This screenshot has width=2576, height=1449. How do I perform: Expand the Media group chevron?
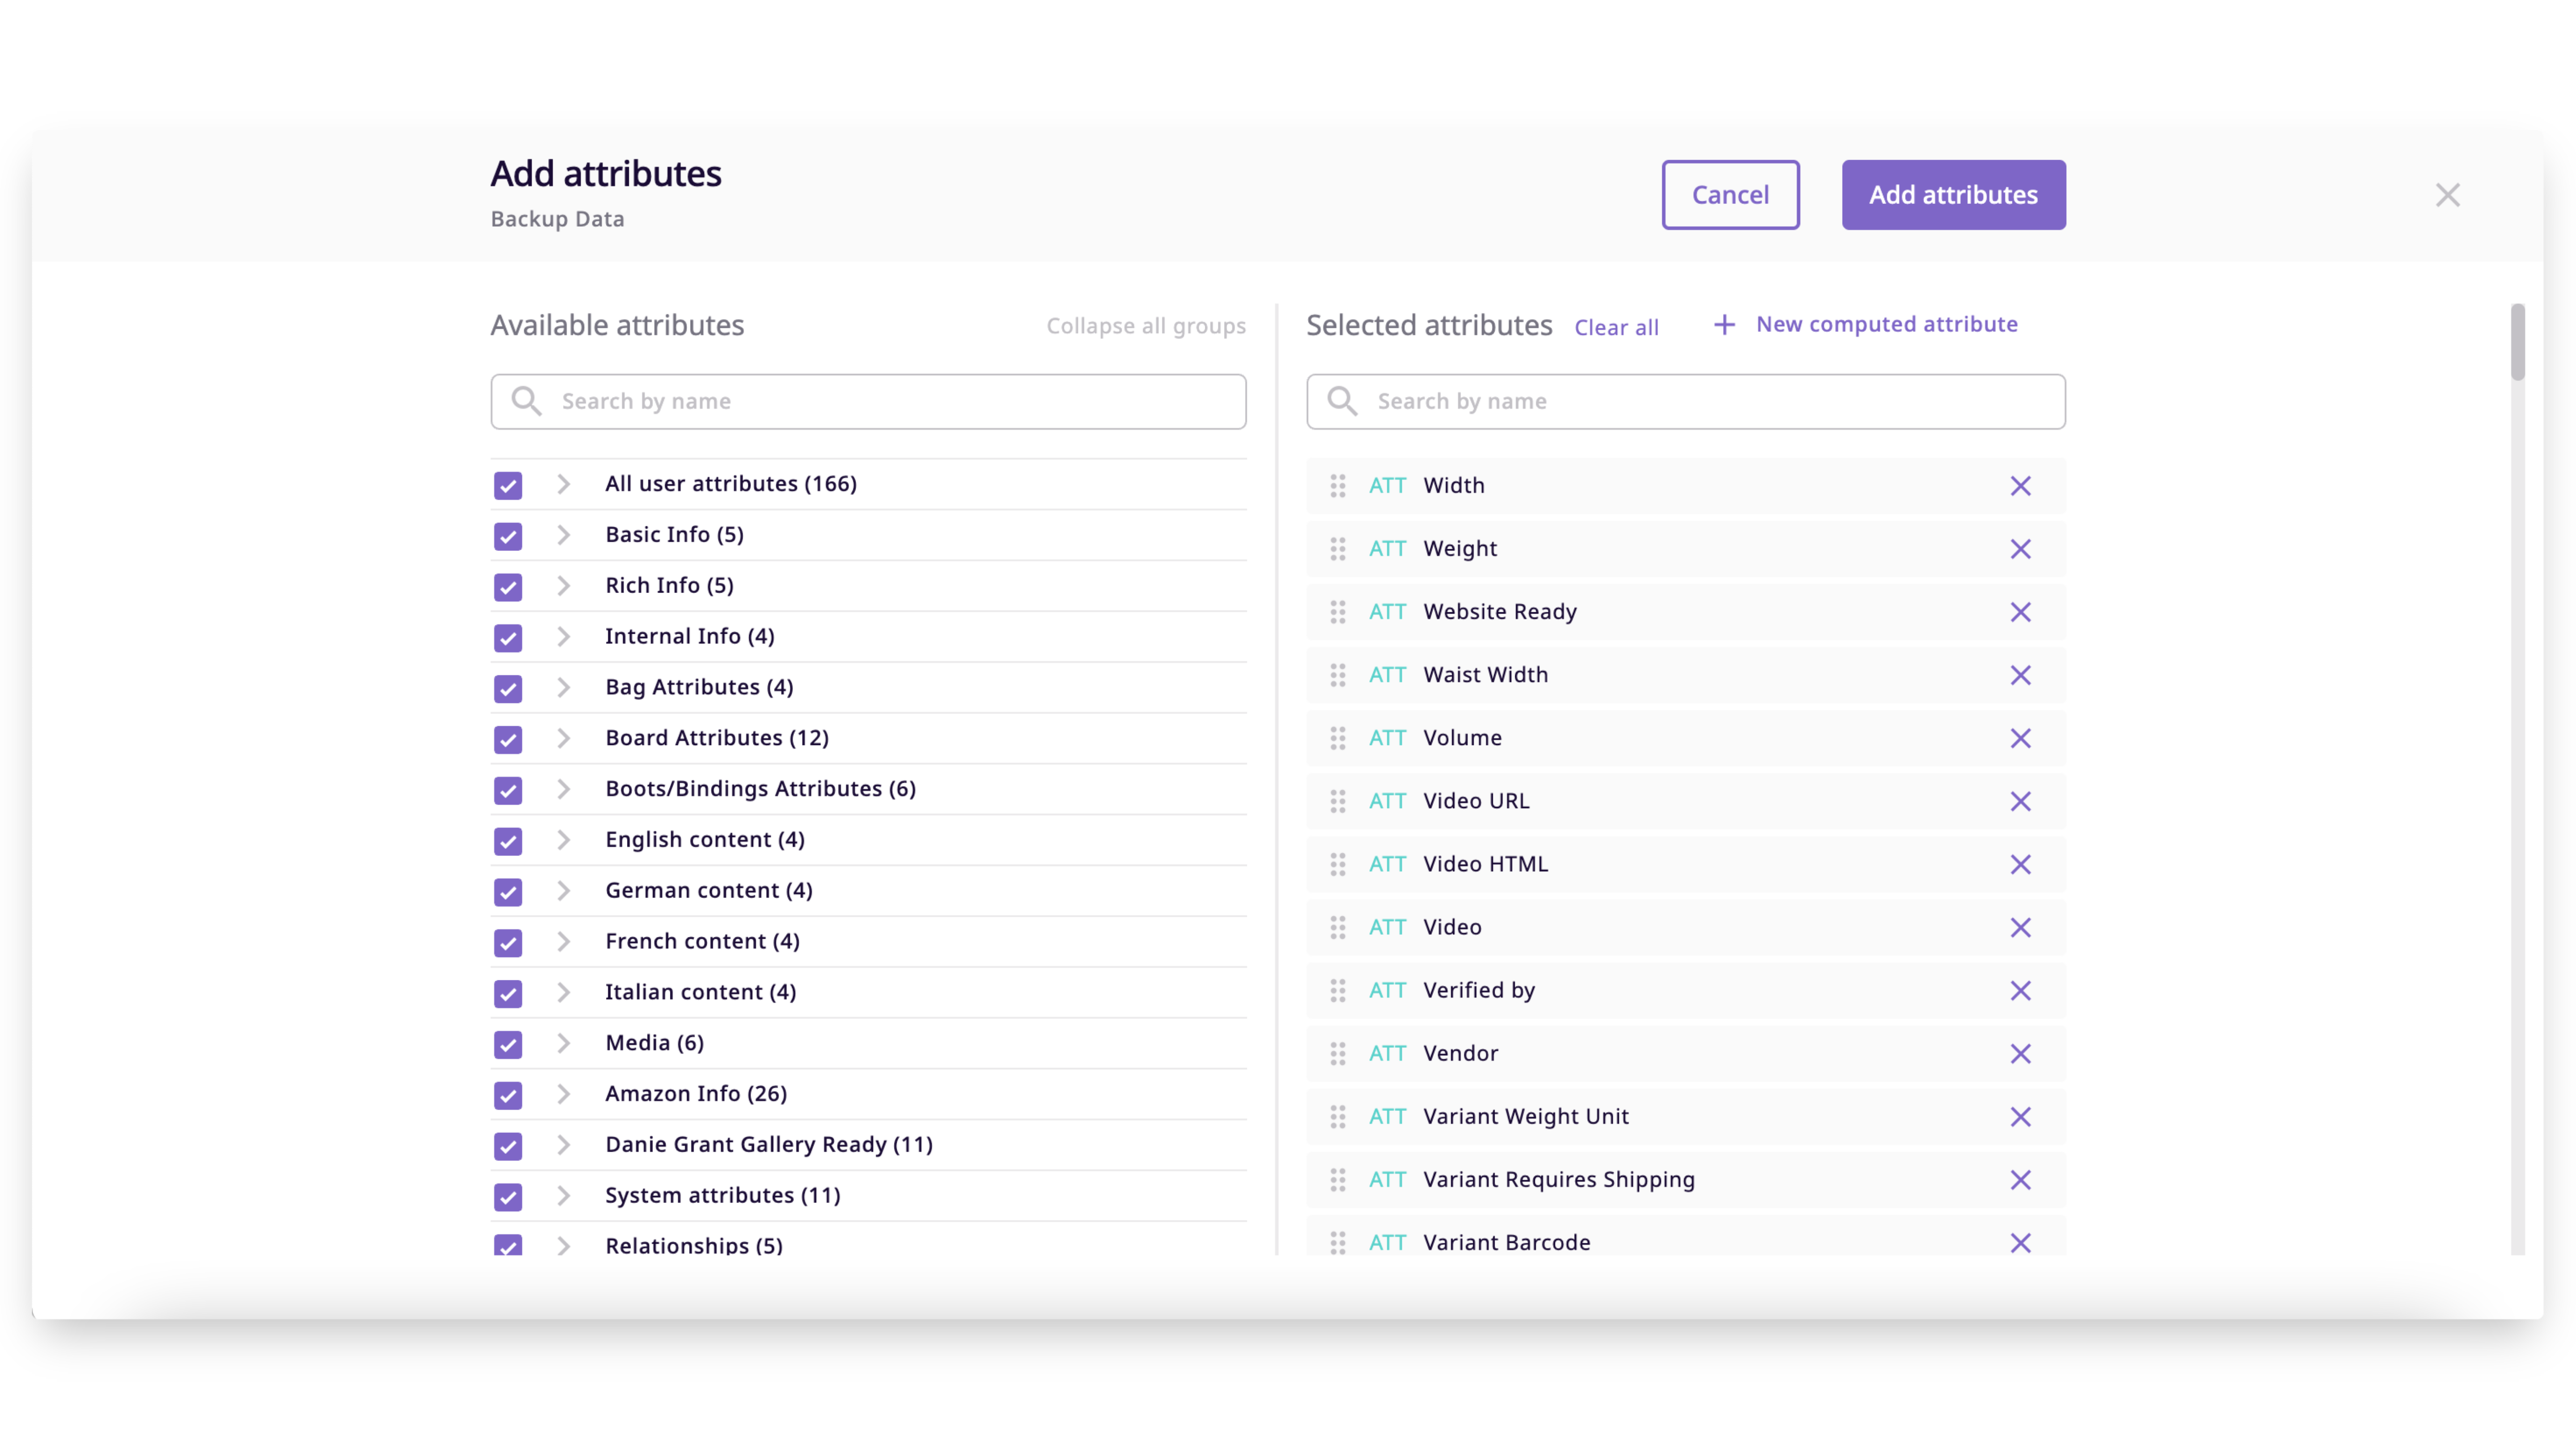(564, 1043)
